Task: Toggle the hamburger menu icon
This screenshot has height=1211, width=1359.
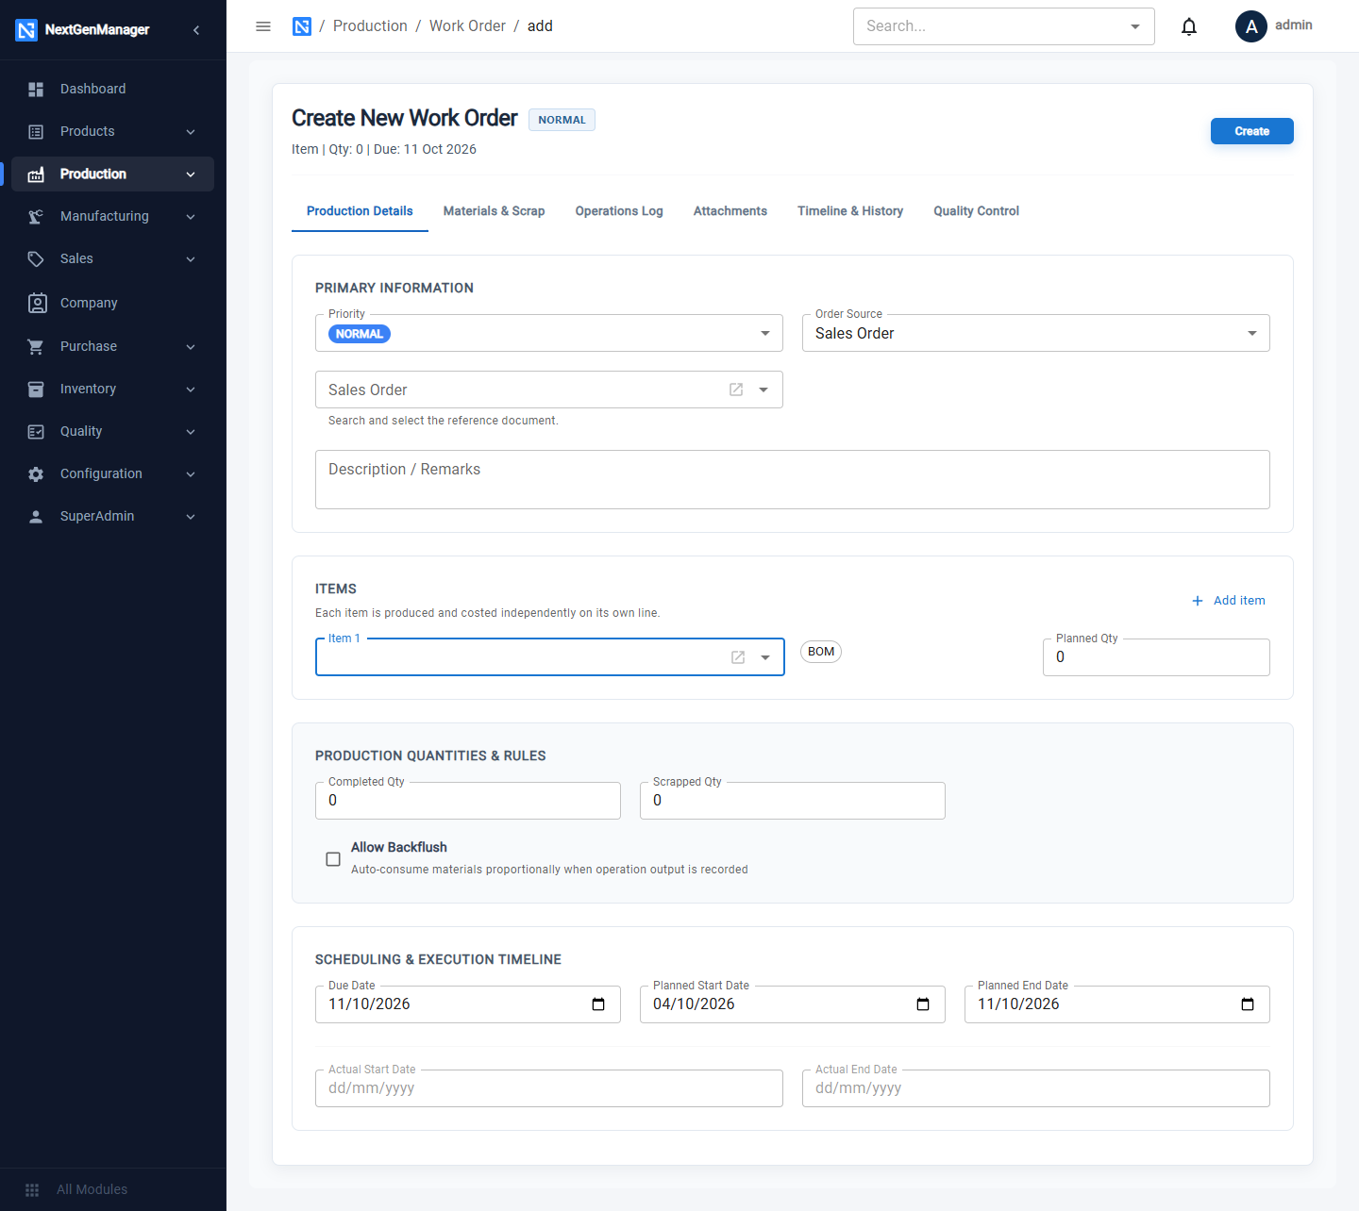Action: [x=263, y=26]
